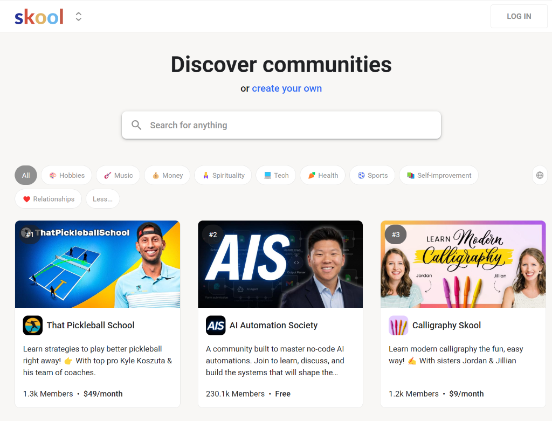Open the dropdown beside the skool logo
The height and width of the screenshot is (421, 552).
(78, 16)
